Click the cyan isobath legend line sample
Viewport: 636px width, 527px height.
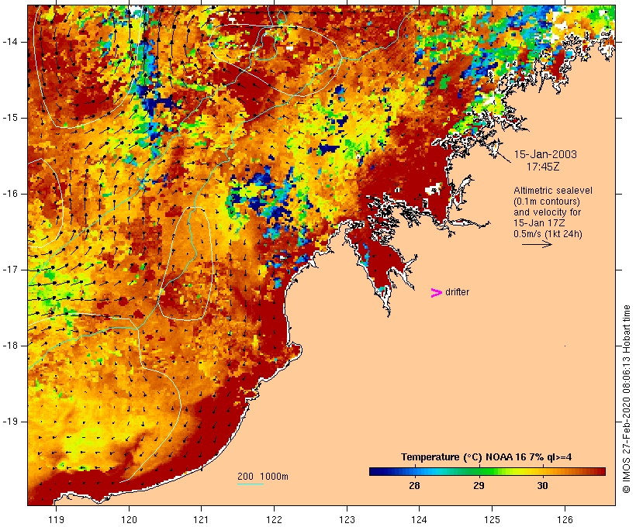tap(251, 484)
